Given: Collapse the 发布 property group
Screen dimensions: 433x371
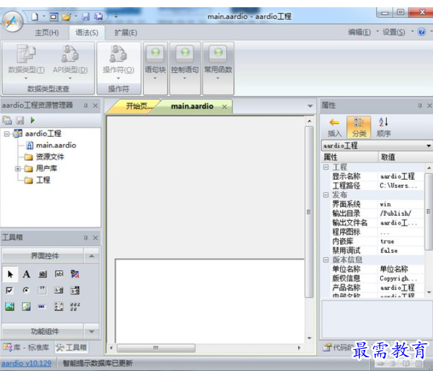Looking at the screenshot, I should coord(326,195).
